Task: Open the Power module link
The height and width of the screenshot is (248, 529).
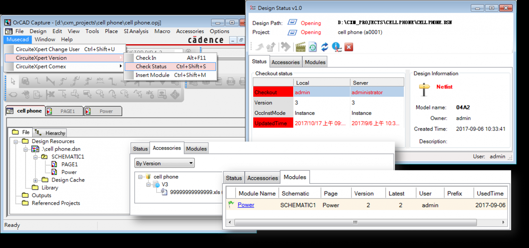Action: (246, 205)
